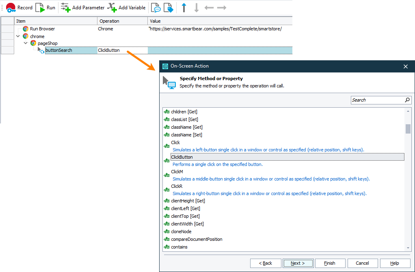Screen dimensions: 415x272
Task: Start recording with the Record button
Action: [x=19, y=8]
